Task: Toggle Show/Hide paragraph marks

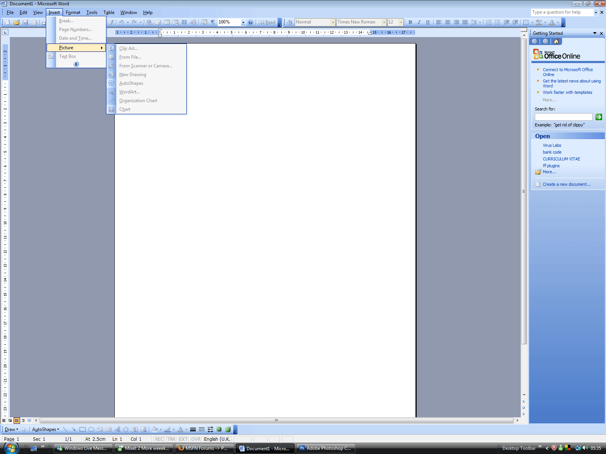Action: click(x=213, y=22)
